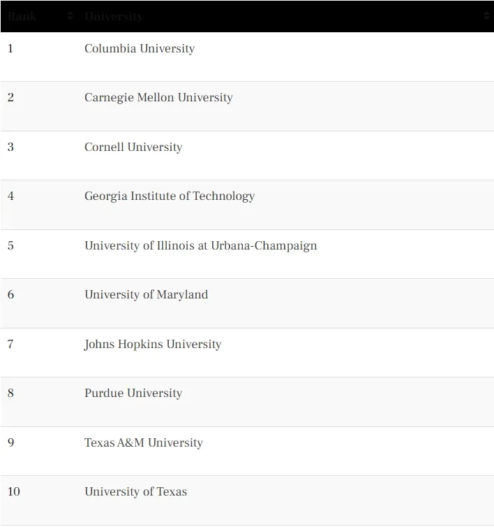Select Cornell University in the table
Screen dimensions: 494x527
pos(133,147)
